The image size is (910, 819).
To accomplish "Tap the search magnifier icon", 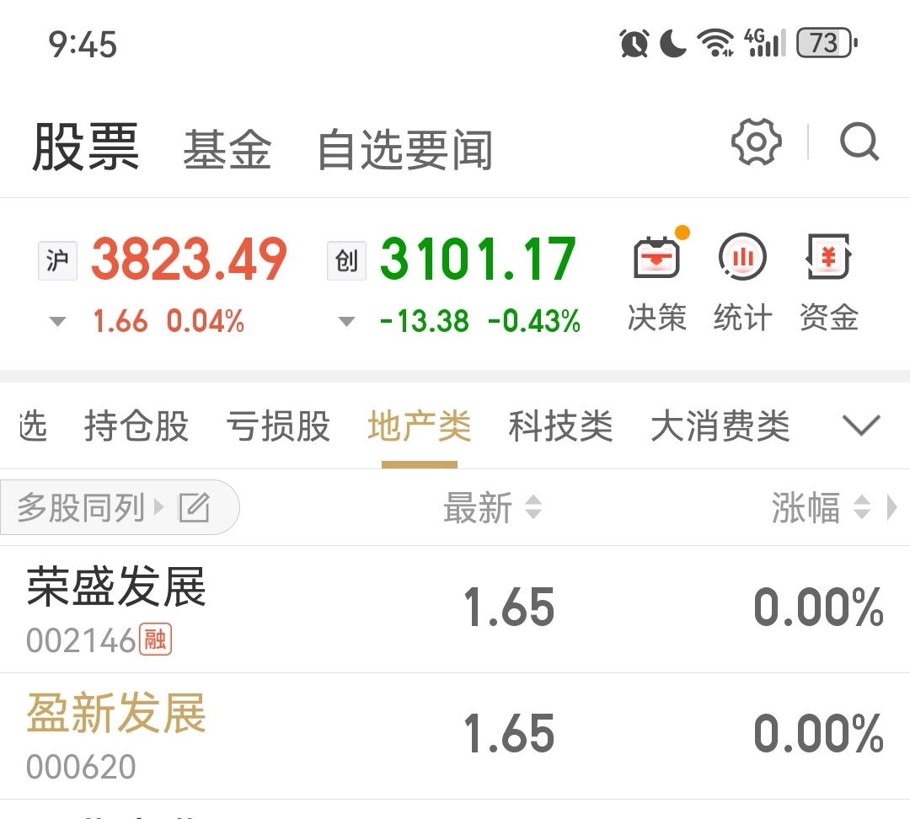I will [859, 141].
